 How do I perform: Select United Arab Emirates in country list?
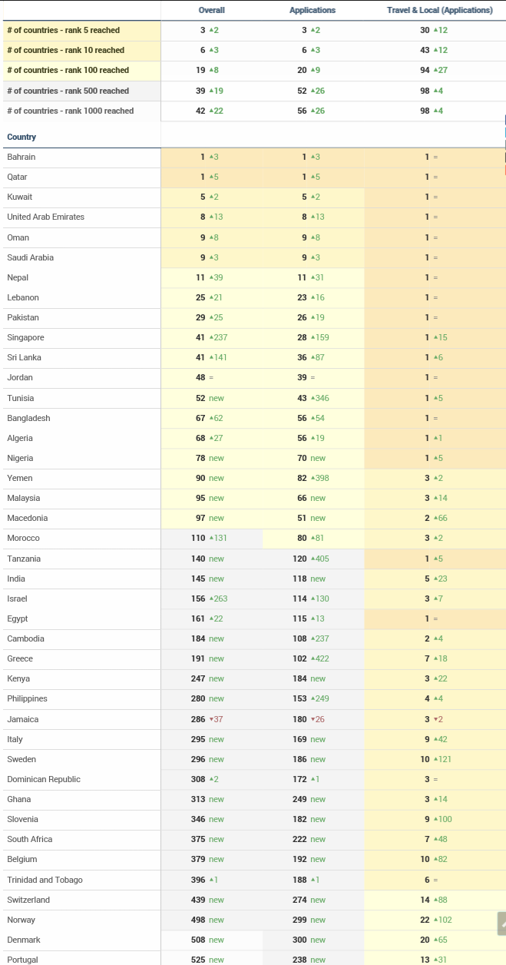click(45, 217)
